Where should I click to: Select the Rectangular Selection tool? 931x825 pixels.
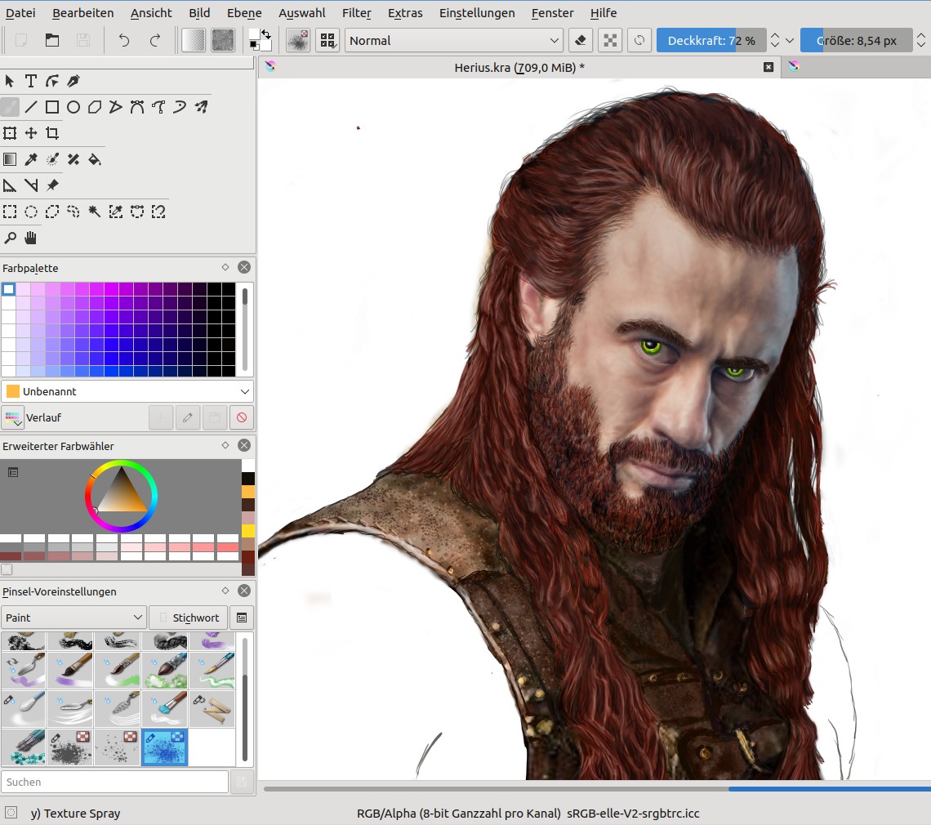(10, 212)
